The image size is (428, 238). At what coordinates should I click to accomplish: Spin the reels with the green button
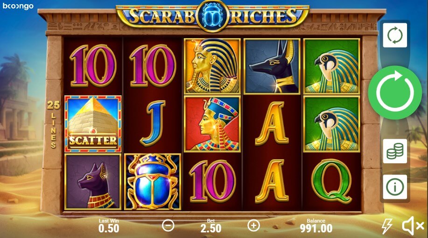tap(395, 92)
